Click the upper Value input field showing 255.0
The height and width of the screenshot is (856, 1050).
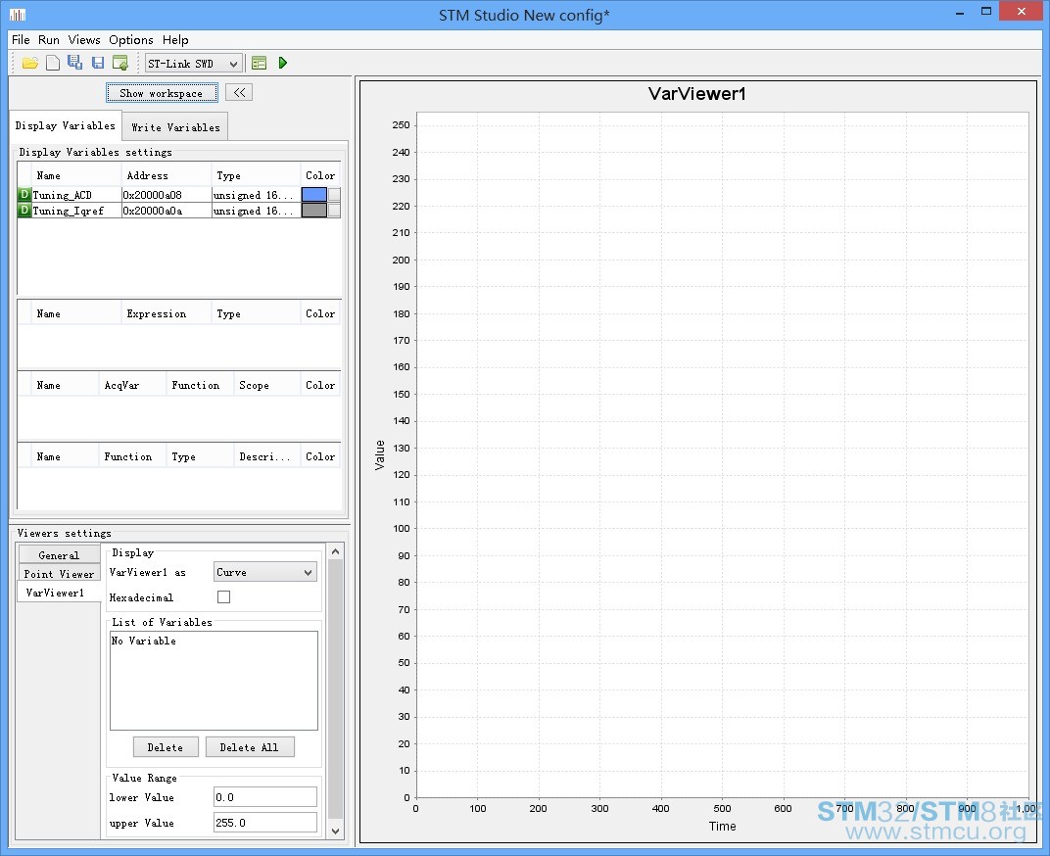tap(265, 823)
